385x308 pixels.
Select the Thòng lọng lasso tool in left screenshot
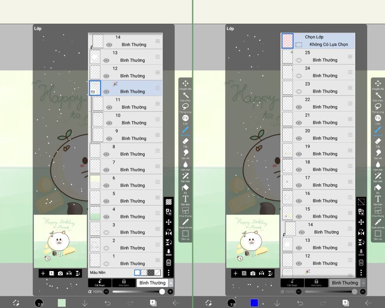pyautogui.click(x=185, y=108)
